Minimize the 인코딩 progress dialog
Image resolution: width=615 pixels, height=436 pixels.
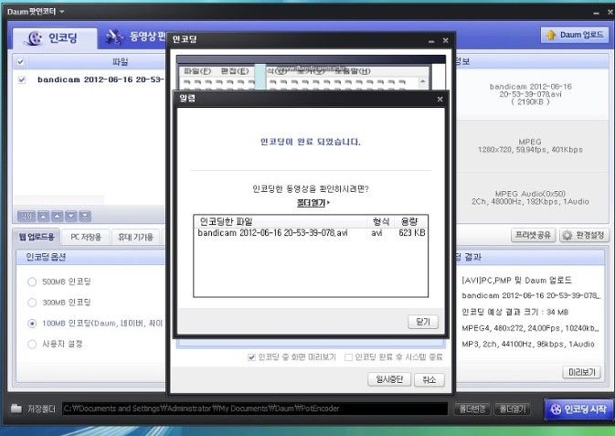coord(431,41)
